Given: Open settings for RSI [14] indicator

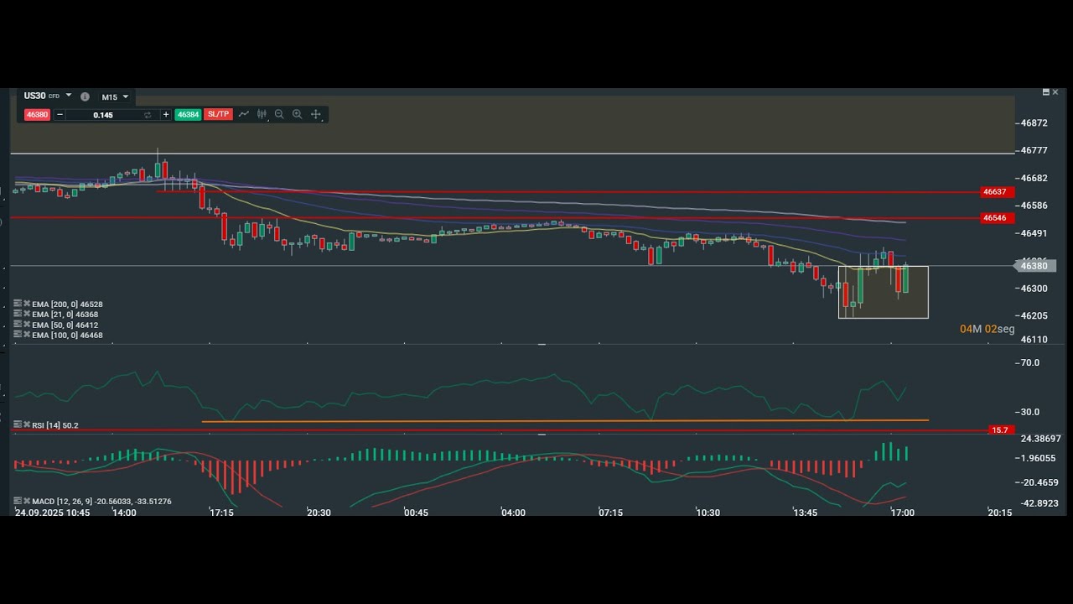Looking at the screenshot, I should tap(18, 425).
